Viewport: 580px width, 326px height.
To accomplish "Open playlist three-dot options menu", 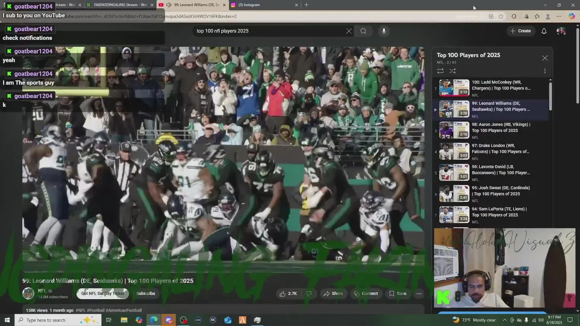I will tap(545, 71).
